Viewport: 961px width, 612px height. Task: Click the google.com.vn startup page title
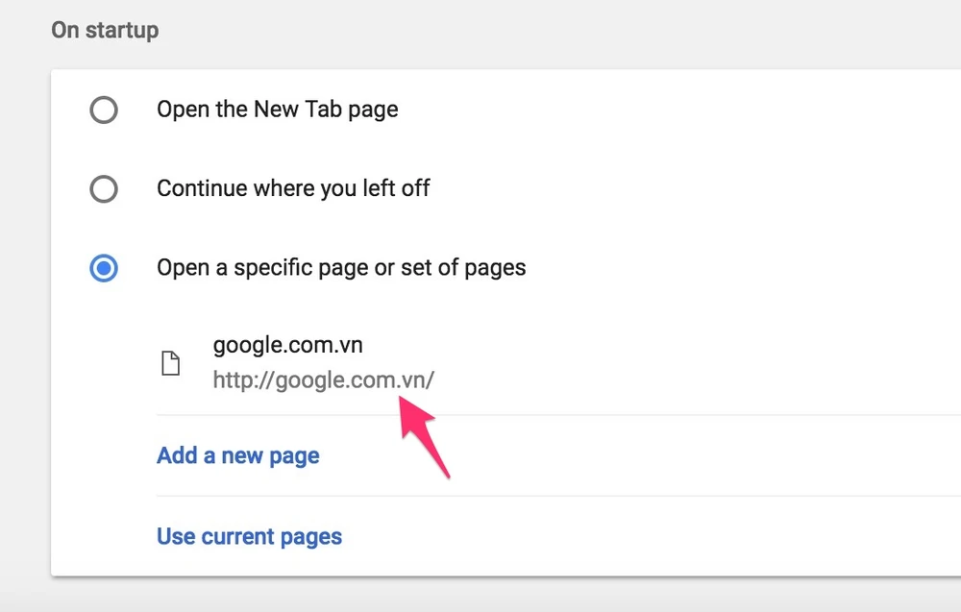287,345
